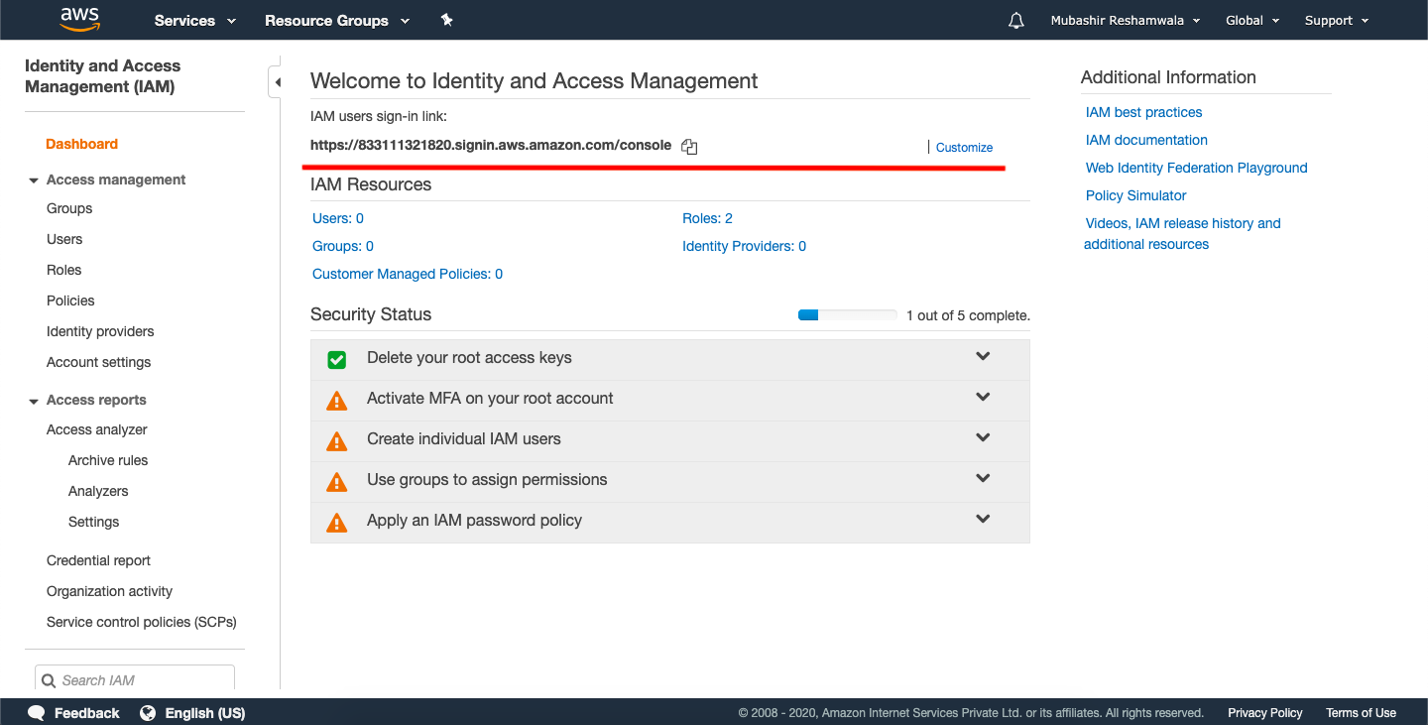Viewport: 1428px width, 725px height.
Task: Click the Users: 0 resource link
Action: tap(338, 218)
